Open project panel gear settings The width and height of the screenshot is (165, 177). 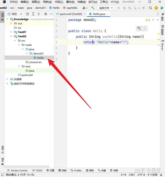(46, 14)
